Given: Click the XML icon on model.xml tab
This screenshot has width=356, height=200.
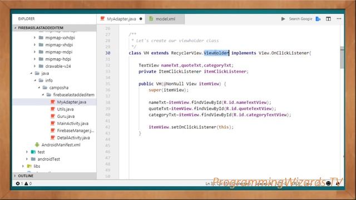Looking at the screenshot, I should click(x=151, y=19).
